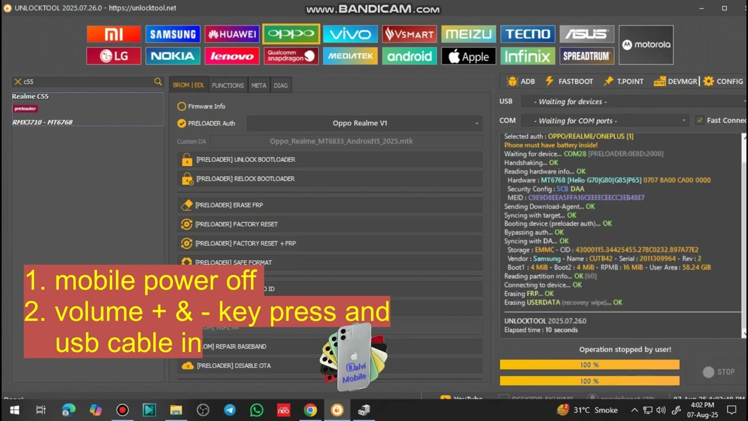Select the Tecno brand tile
748x421 pixels.
528,34
